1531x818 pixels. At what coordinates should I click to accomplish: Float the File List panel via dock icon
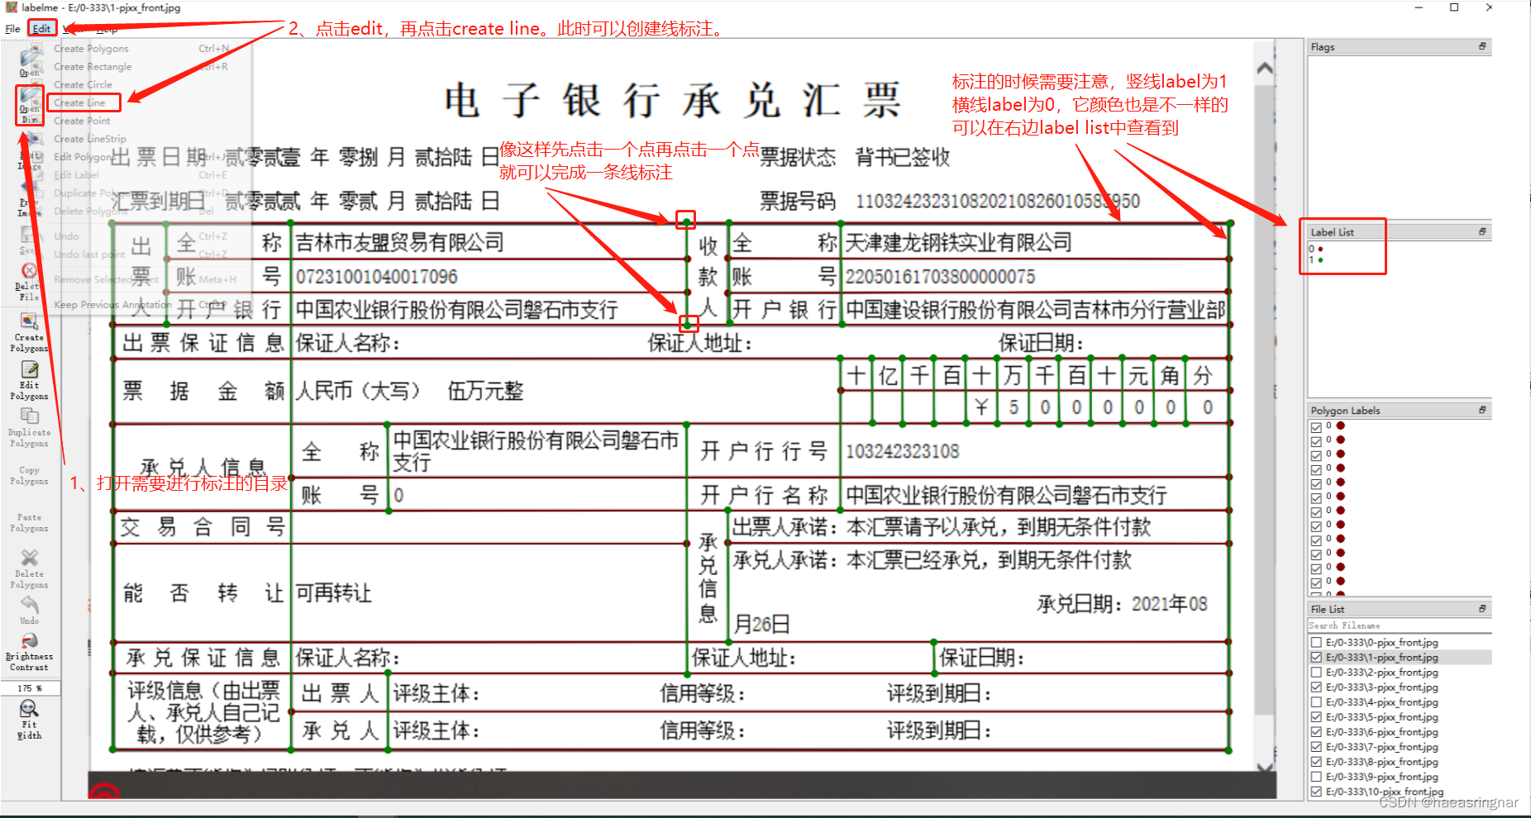[1482, 608]
